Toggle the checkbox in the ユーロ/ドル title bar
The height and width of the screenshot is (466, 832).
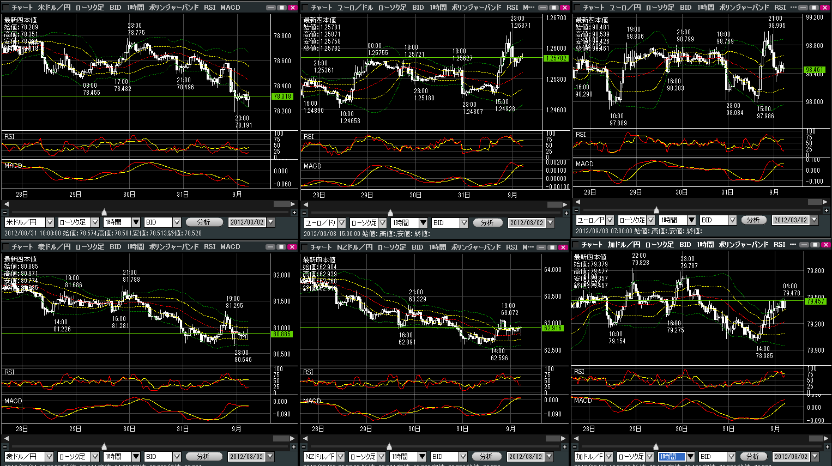305,8
